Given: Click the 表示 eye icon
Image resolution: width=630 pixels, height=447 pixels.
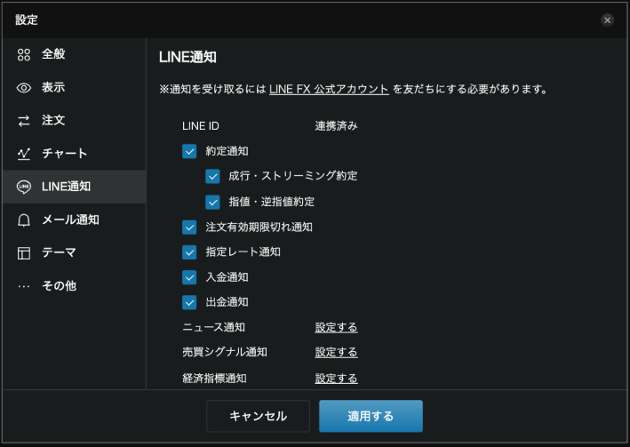Looking at the screenshot, I should coord(24,88).
